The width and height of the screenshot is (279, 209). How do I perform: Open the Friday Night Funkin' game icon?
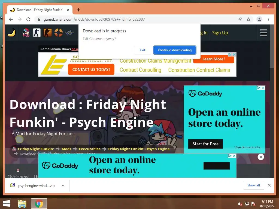(26, 33)
